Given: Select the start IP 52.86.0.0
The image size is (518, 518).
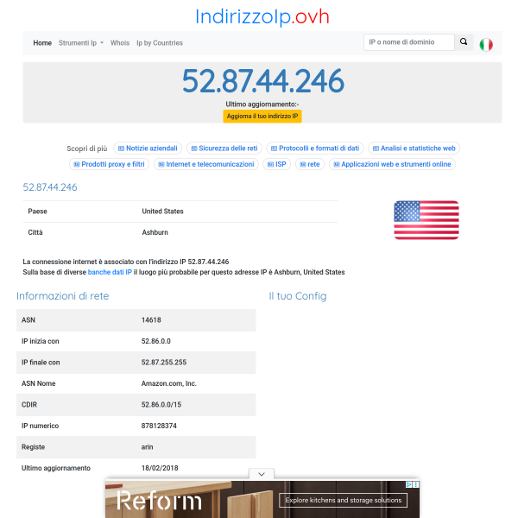Looking at the screenshot, I should point(156,341).
